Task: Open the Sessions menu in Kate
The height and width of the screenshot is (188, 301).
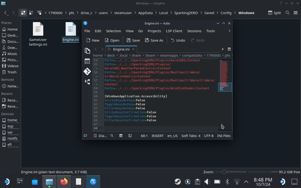Action: (x=194, y=31)
